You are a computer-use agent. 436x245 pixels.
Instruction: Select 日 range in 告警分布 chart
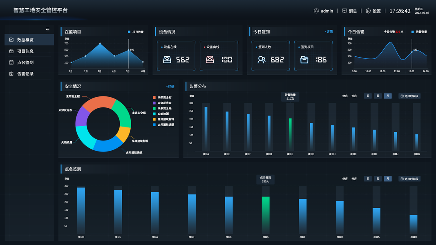pyautogui.click(x=368, y=96)
